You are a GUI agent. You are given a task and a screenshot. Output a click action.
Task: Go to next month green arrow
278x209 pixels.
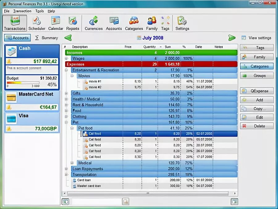click(x=232, y=38)
